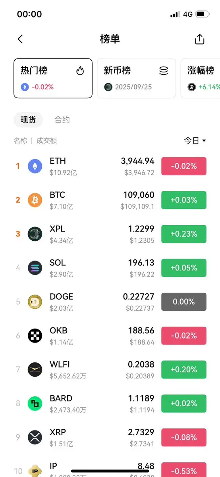Tap the Solana coin logo
This screenshot has width=220, height=477.
[35, 268]
